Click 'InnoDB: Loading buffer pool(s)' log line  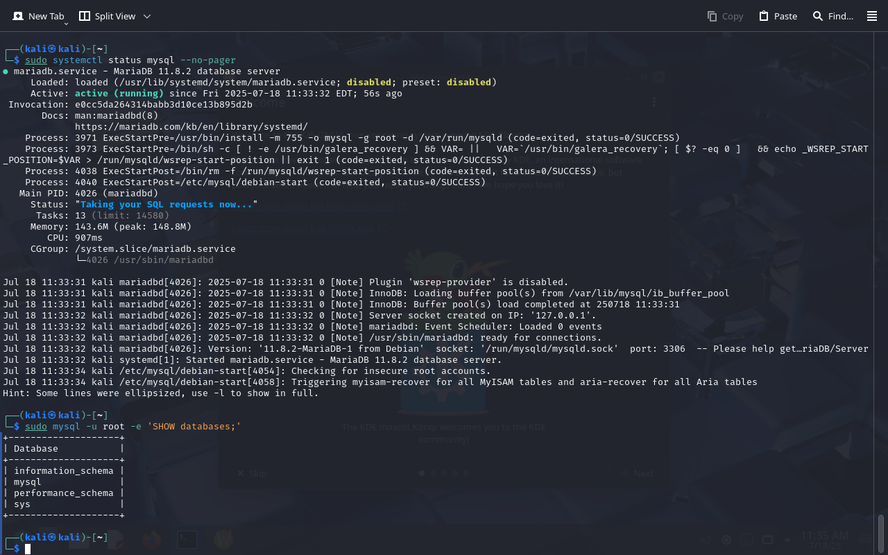(366, 293)
